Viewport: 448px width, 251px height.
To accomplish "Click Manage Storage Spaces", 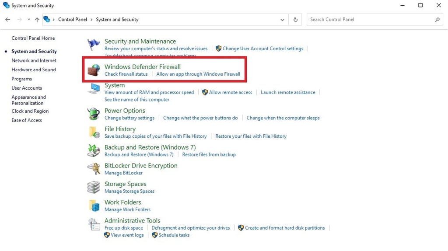I will (129, 192).
